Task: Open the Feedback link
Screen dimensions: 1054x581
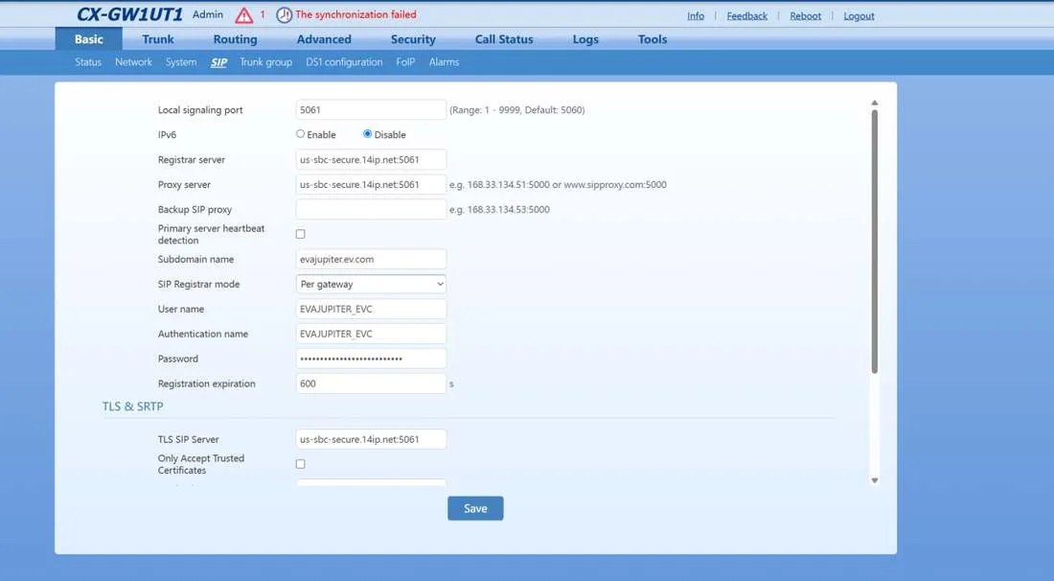Action: click(746, 15)
